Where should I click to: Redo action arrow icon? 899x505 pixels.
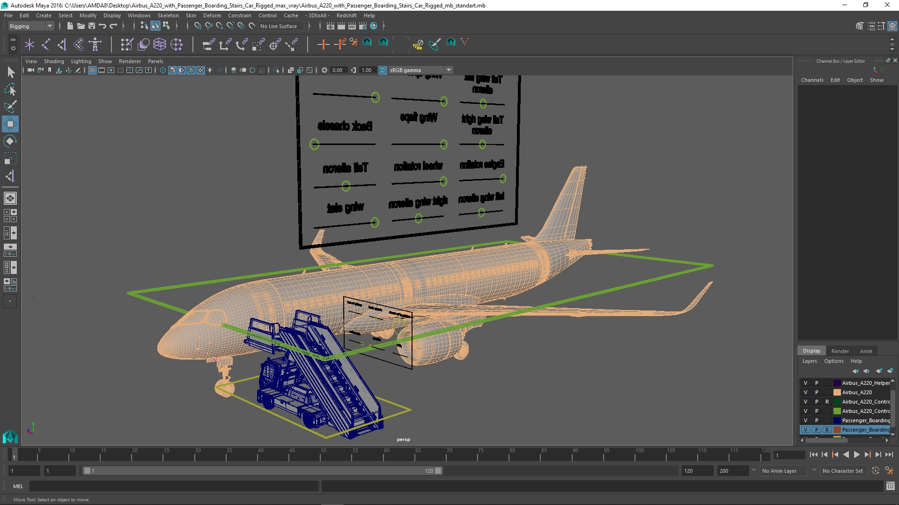tap(113, 26)
